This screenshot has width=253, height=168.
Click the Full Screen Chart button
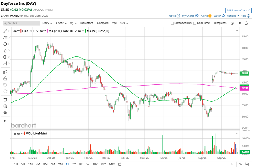point(238,10)
